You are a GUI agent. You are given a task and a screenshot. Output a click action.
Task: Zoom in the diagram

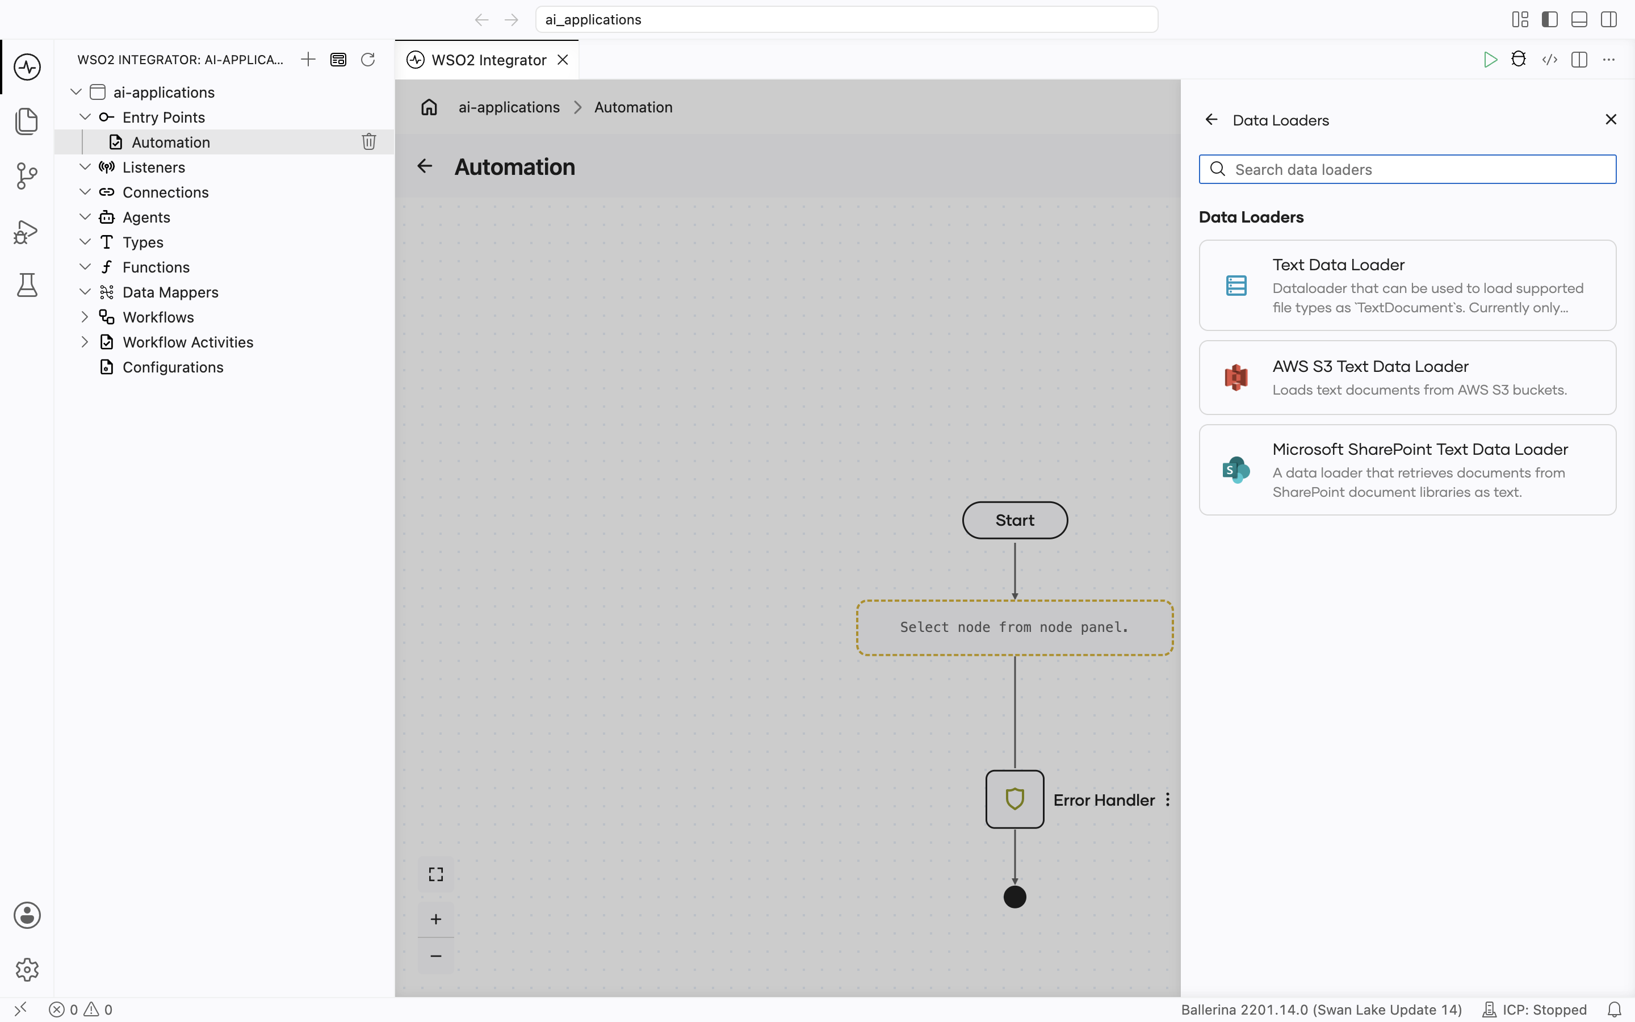[x=436, y=919]
